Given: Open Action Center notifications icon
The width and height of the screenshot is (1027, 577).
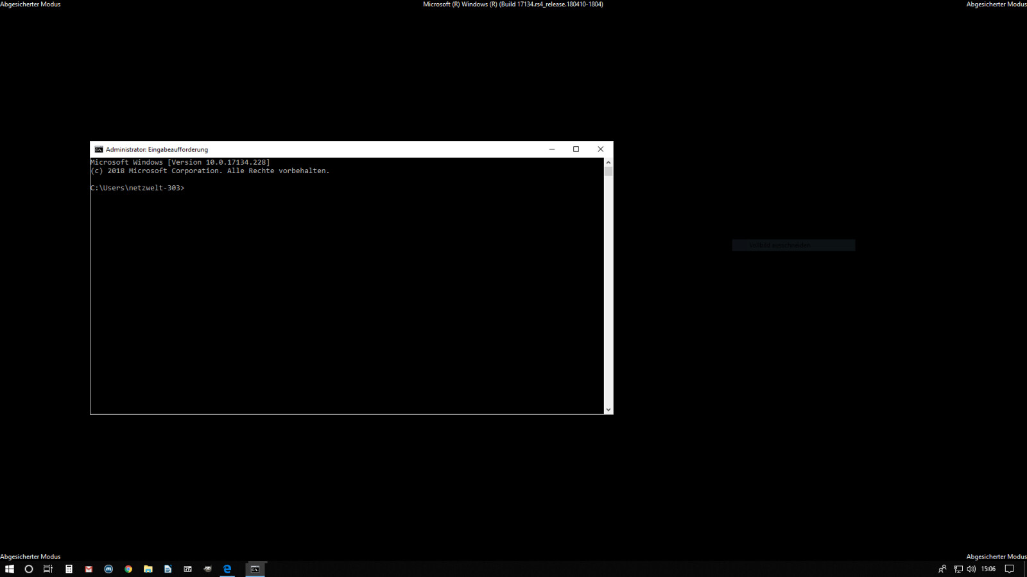Looking at the screenshot, I should [x=1010, y=569].
